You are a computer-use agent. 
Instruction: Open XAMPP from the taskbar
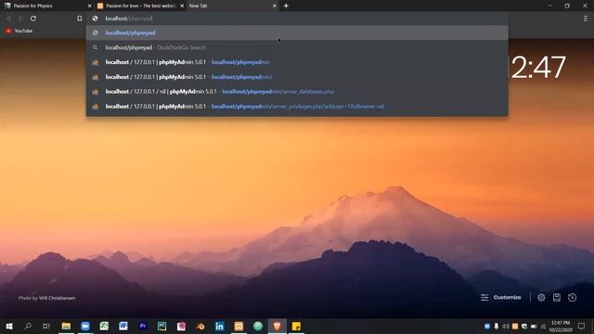[x=239, y=326]
